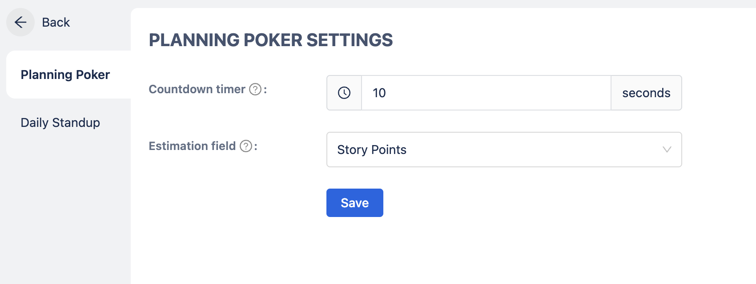Click the value 10 in the timer box
Viewport: 756px width, 284px height.
coord(379,93)
